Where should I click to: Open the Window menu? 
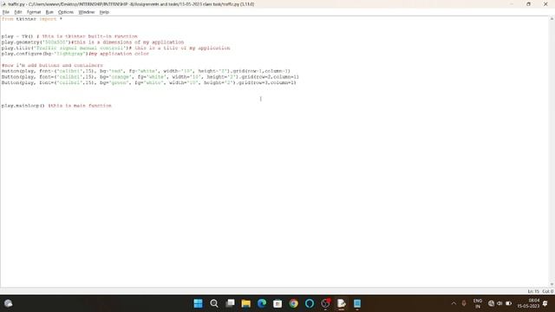pos(87,12)
